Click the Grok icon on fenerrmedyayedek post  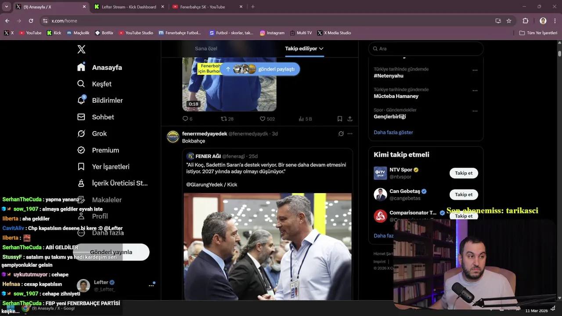click(x=341, y=133)
